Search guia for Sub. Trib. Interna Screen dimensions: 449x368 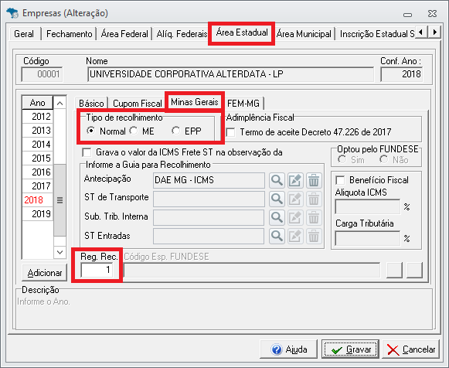pos(277,218)
